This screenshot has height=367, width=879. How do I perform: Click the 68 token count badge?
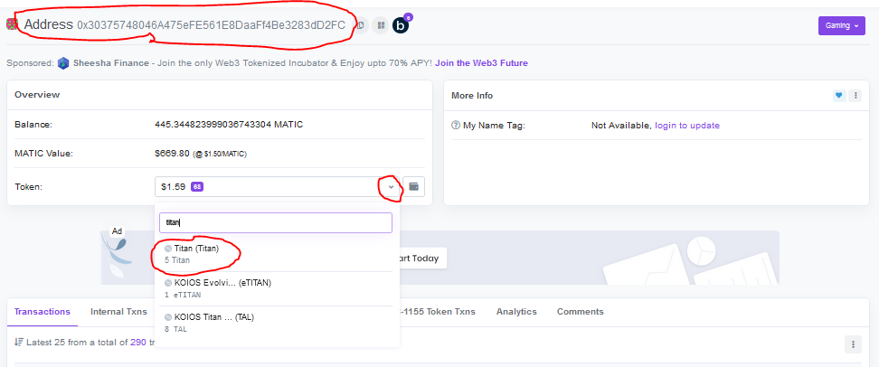197,186
